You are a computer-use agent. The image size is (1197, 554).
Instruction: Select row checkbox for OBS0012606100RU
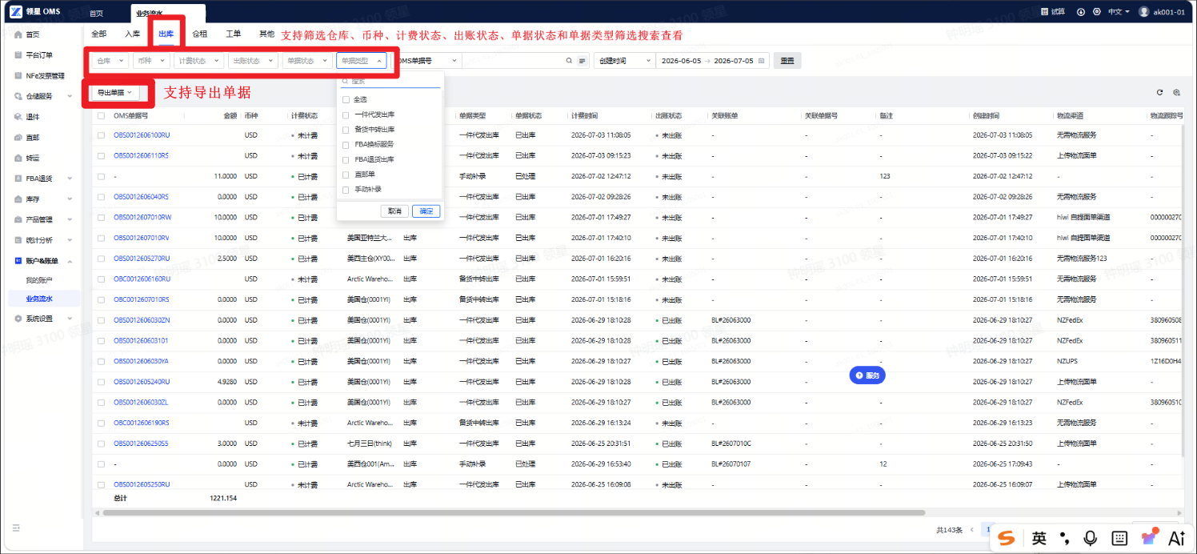pyautogui.click(x=101, y=135)
